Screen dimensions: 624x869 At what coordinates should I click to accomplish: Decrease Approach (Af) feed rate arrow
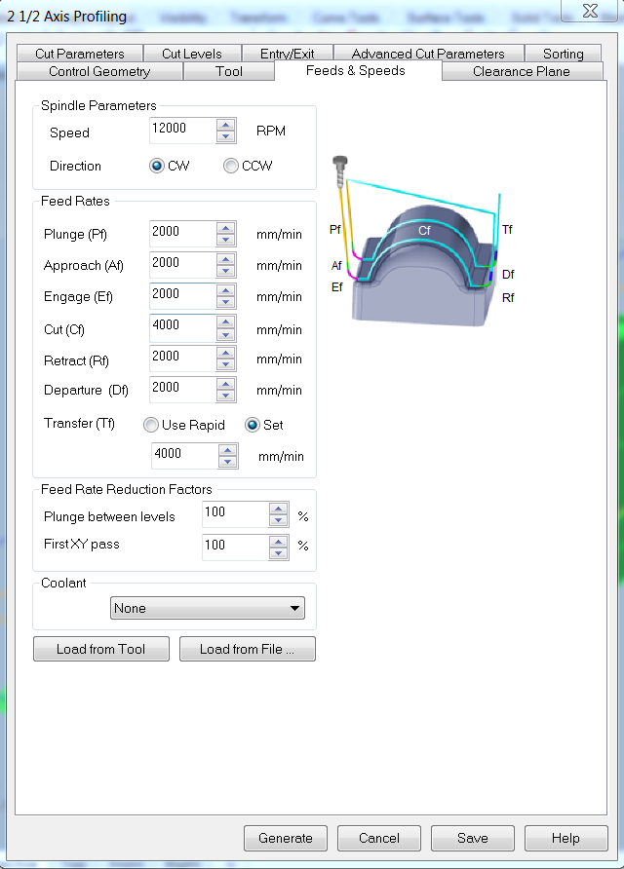(x=225, y=271)
